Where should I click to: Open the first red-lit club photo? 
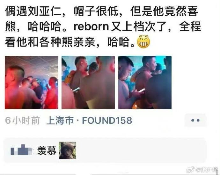pyautogui.click(x=32, y=83)
